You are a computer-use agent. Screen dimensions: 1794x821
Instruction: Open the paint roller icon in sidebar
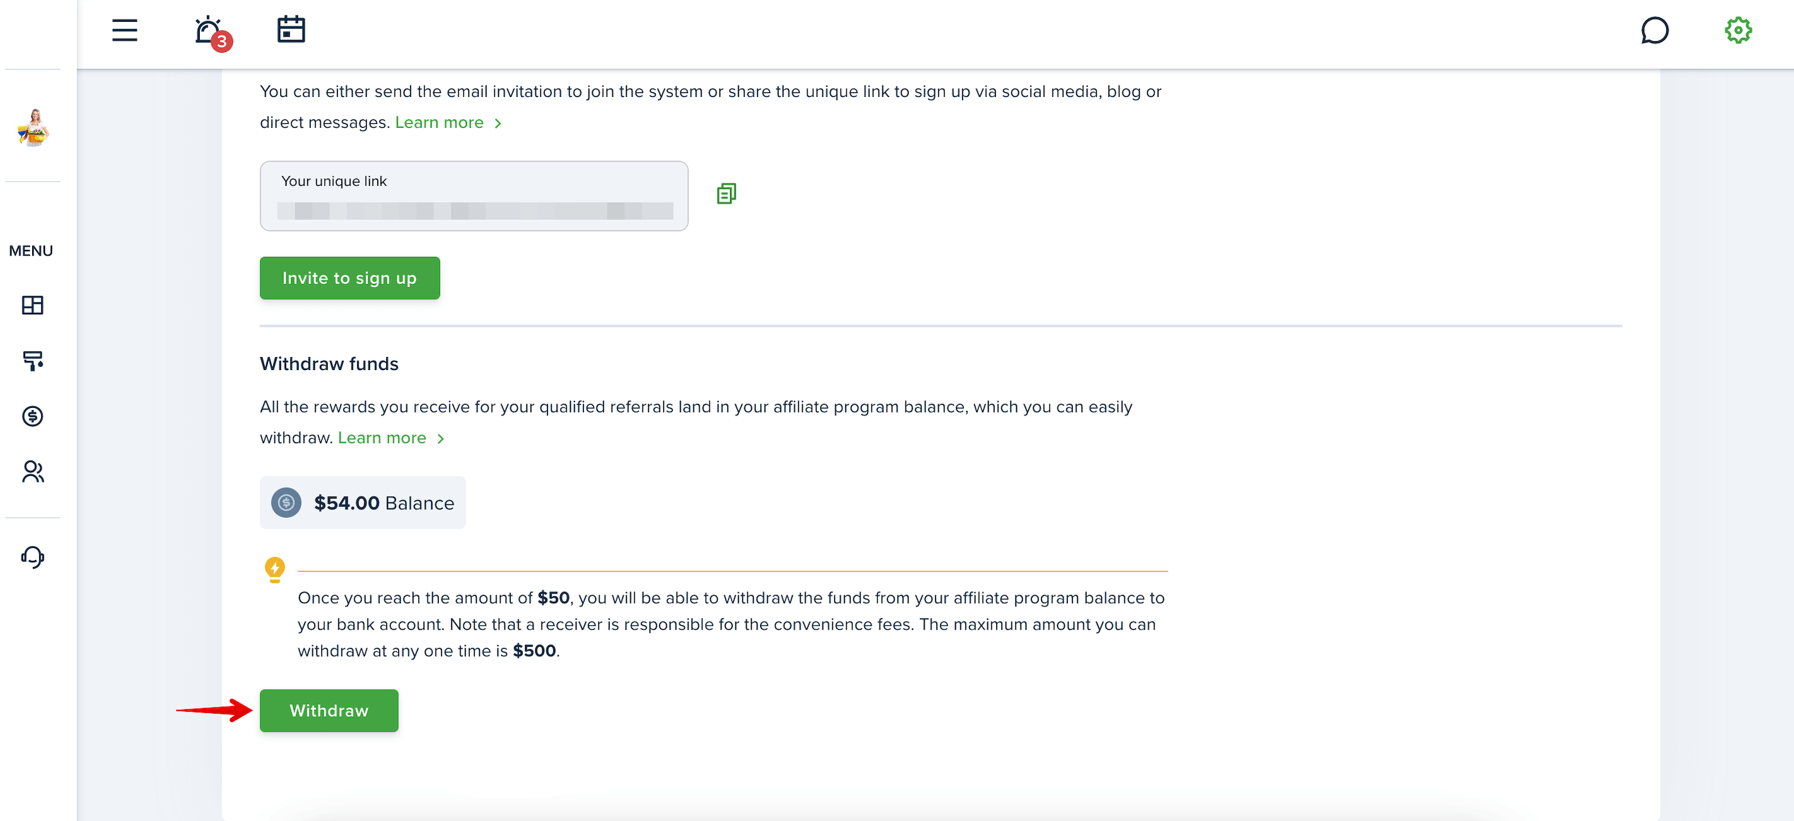pos(32,360)
